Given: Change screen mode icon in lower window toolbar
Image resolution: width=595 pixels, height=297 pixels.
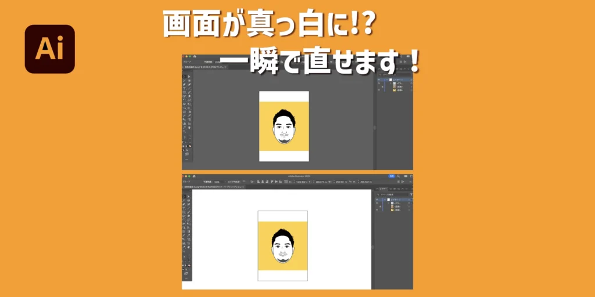Looking at the screenshot, I should [187, 273].
